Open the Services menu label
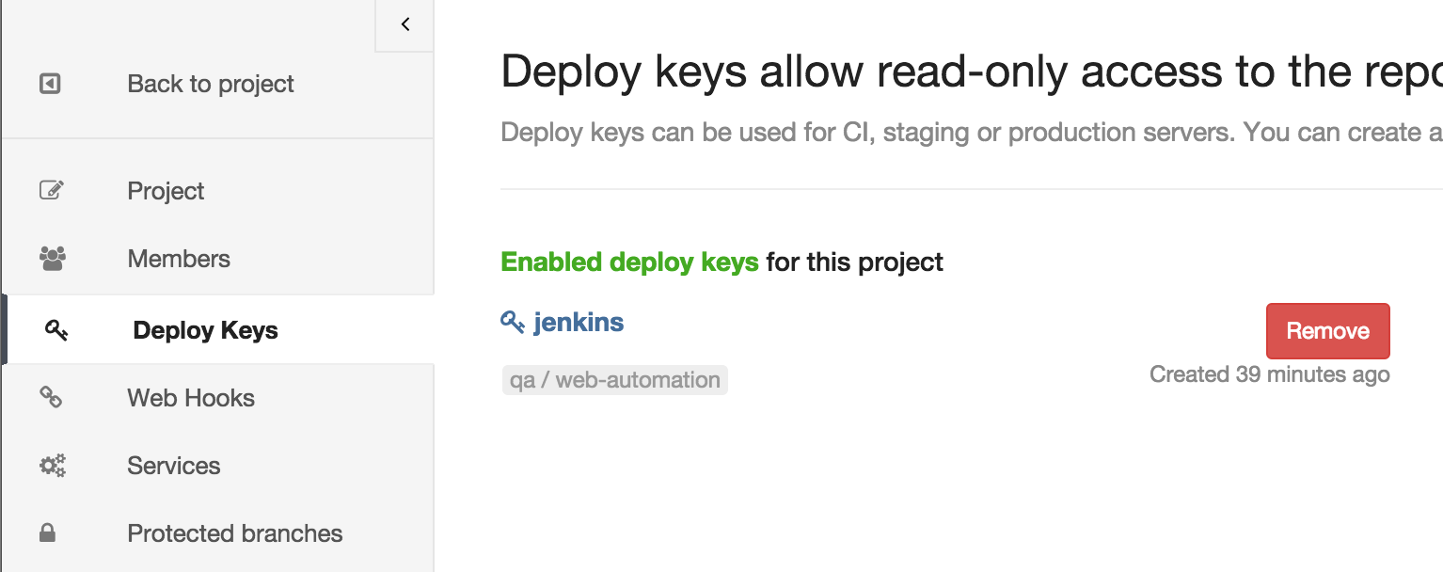This screenshot has width=1443, height=572. (x=174, y=466)
